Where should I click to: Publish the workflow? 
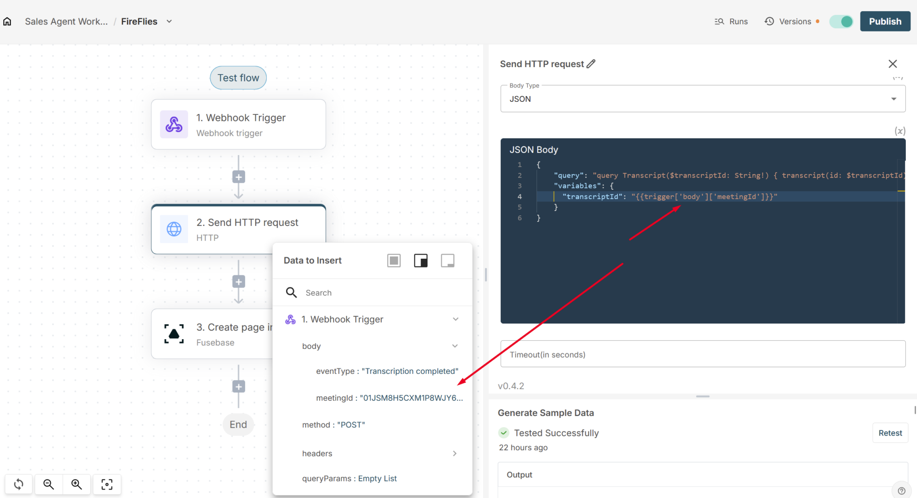point(885,21)
